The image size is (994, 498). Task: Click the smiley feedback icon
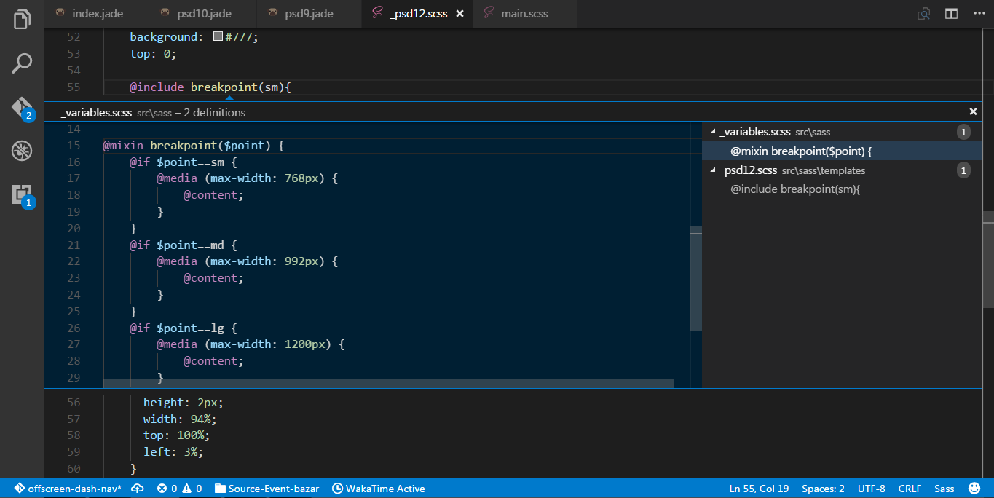(x=974, y=489)
